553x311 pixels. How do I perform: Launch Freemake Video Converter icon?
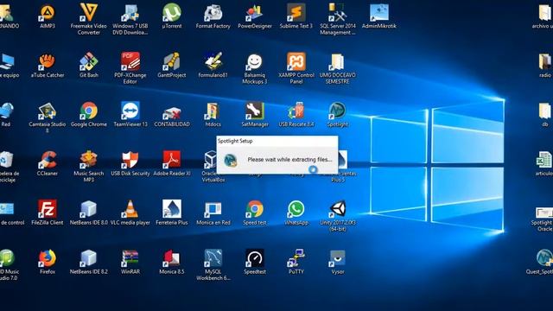point(88,12)
